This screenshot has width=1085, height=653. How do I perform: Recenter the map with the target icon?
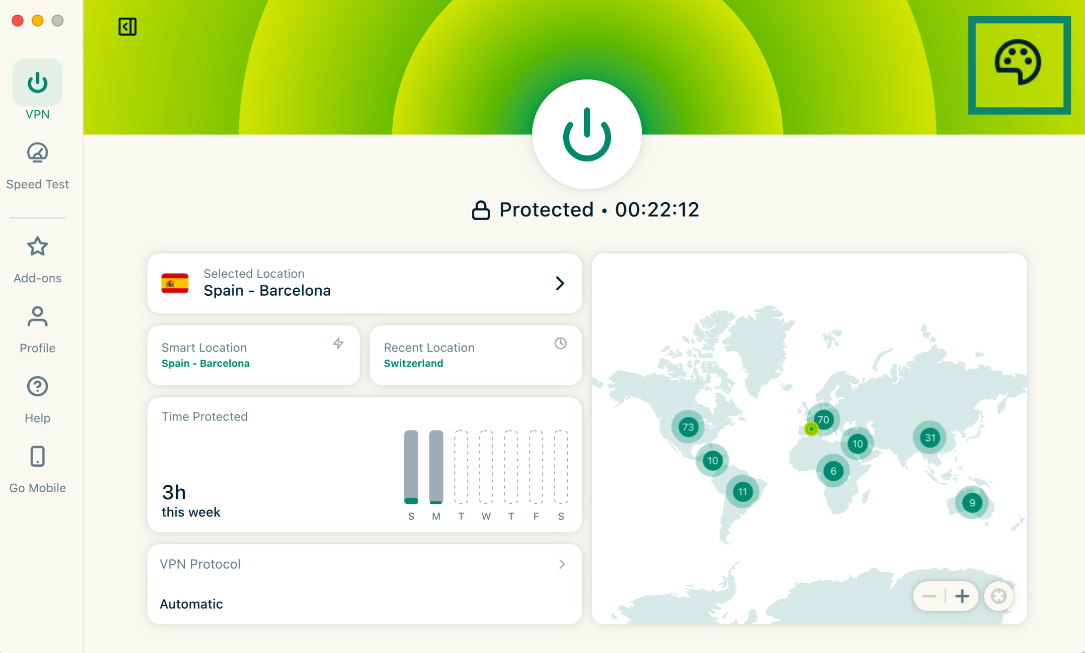click(998, 596)
